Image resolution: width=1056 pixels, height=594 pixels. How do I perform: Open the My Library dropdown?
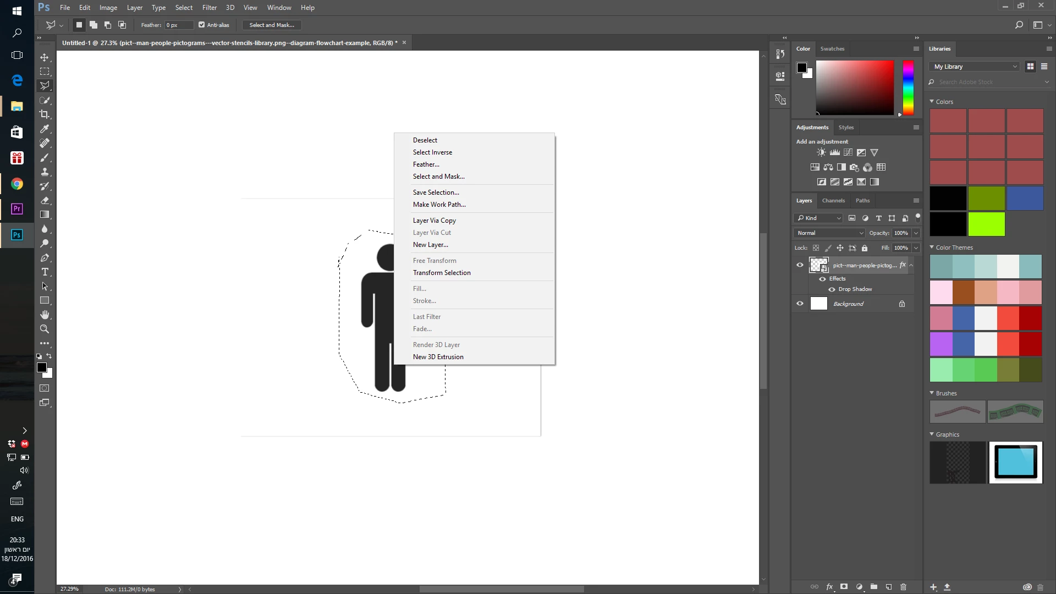[975, 67]
